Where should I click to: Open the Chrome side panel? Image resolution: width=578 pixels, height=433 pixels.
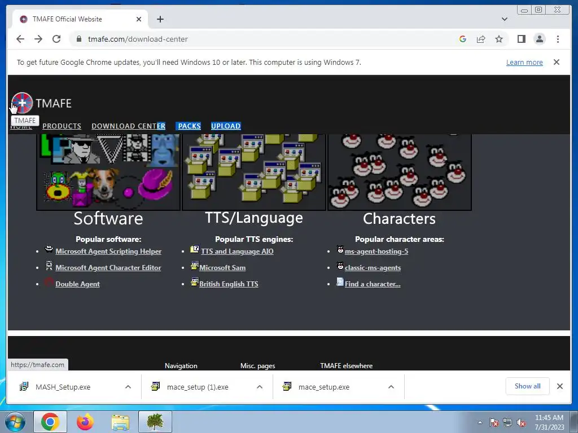point(521,39)
